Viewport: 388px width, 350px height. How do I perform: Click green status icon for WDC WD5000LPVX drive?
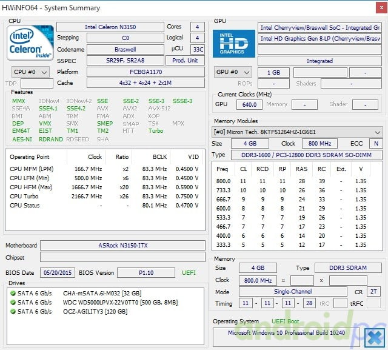[13, 302]
